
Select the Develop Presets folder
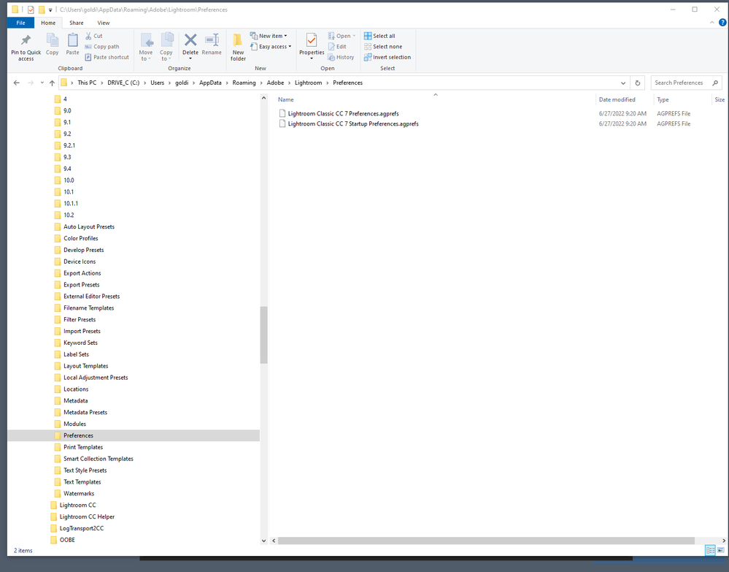(x=84, y=250)
